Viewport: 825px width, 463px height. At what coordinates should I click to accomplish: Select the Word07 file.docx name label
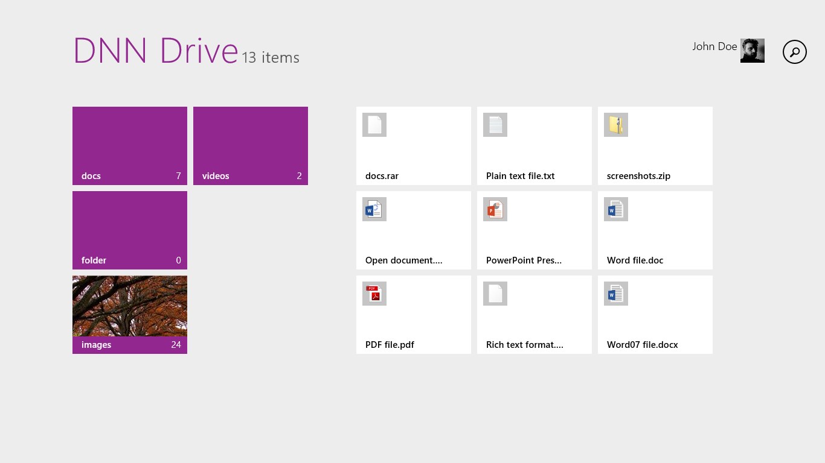[642, 345]
